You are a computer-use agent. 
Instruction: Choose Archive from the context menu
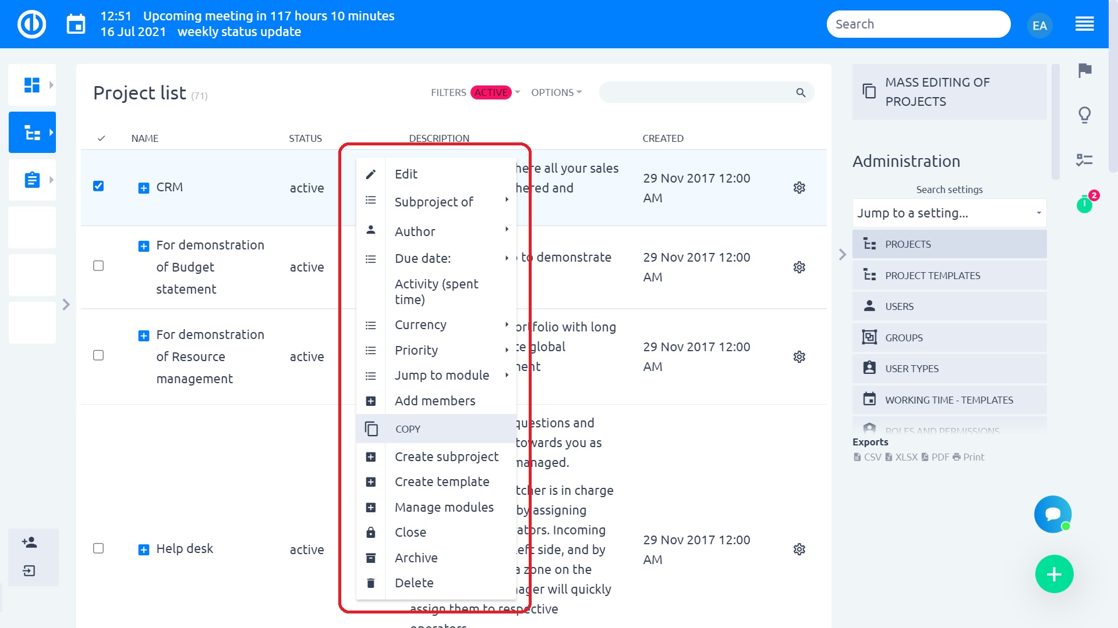(x=416, y=558)
